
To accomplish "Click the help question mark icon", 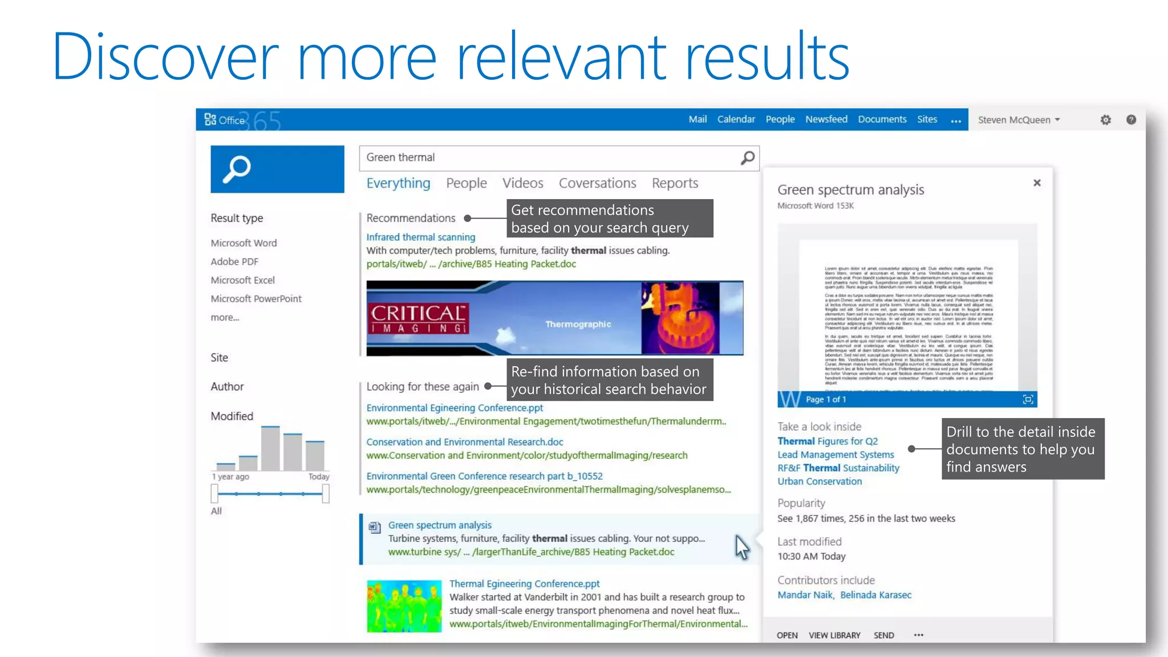I will click(x=1131, y=120).
